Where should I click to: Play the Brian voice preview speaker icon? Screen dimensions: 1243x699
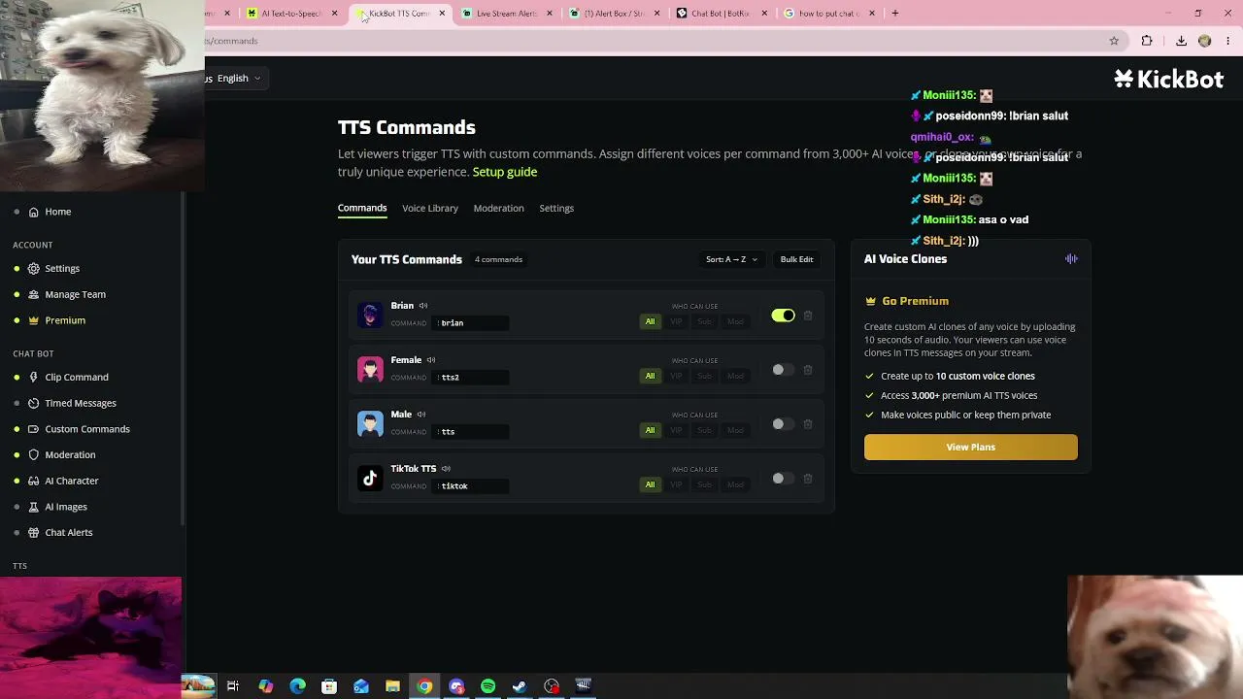coord(423,306)
